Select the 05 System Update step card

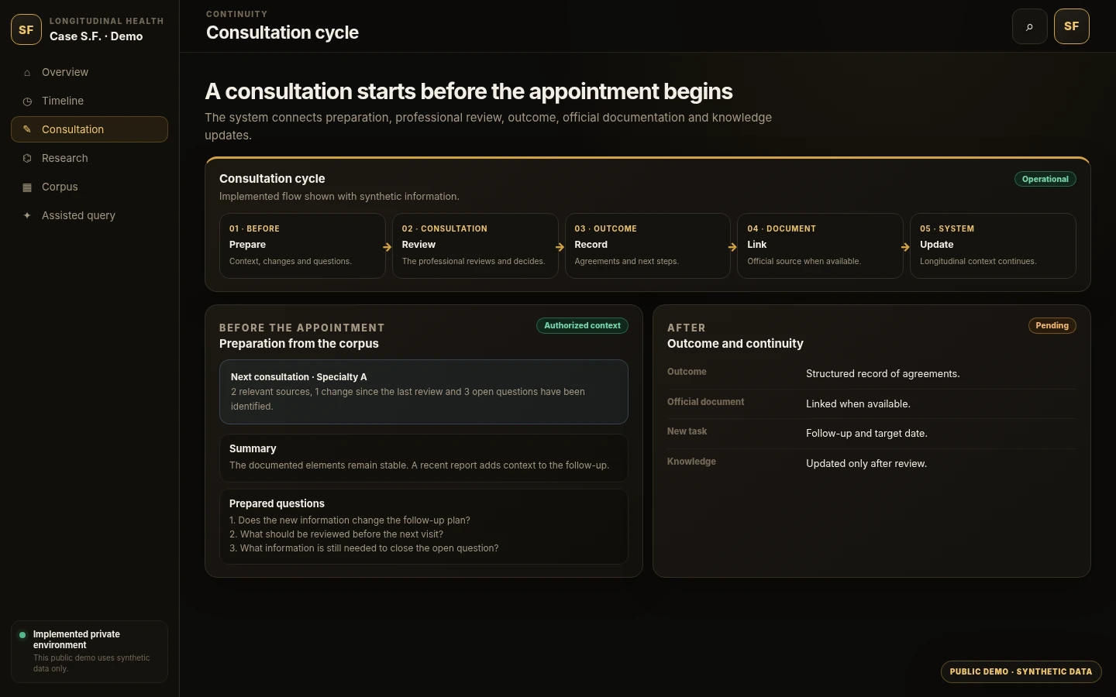tap(993, 245)
